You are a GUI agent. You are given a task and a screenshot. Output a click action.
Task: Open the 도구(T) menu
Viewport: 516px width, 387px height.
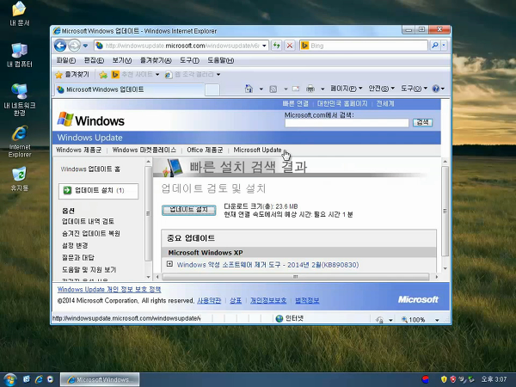pos(189,60)
